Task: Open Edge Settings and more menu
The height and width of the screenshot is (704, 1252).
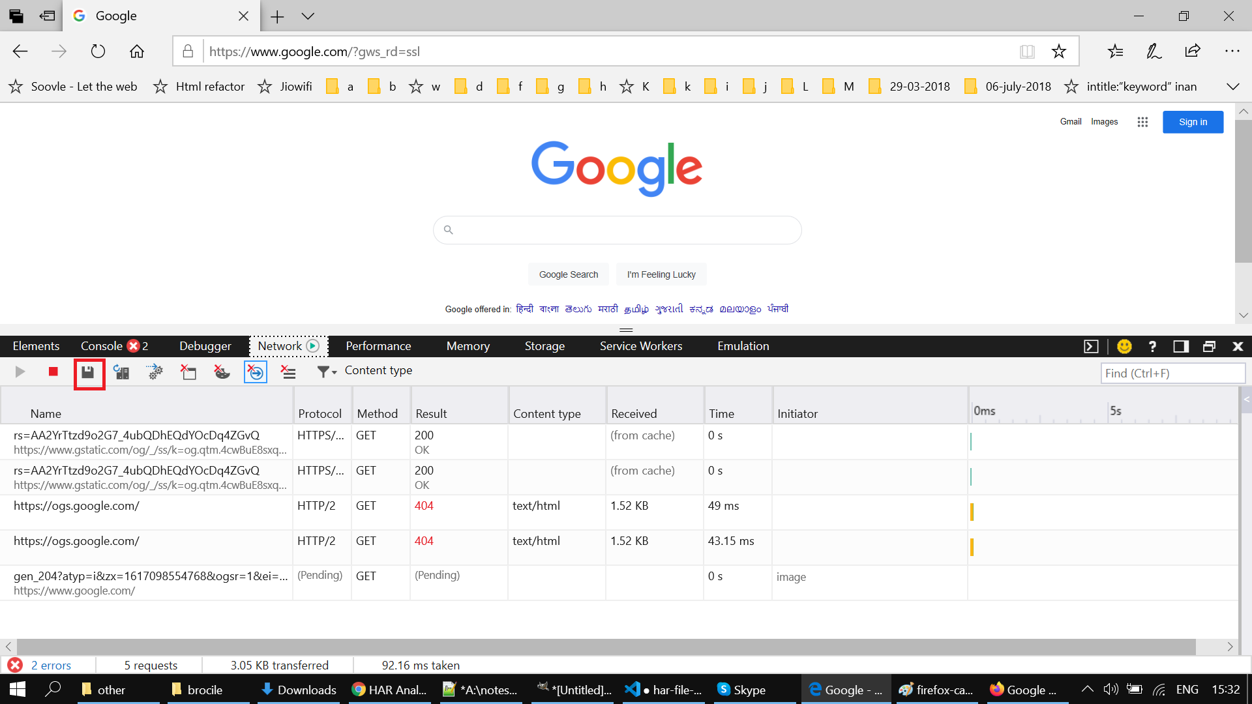Action: (1232, 51)
